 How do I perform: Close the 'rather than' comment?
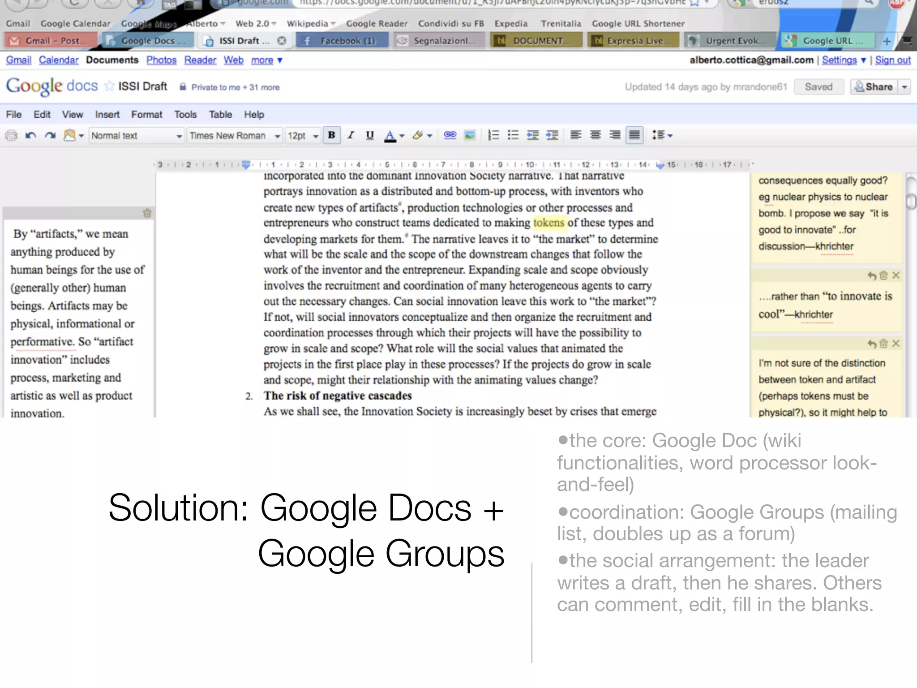click(896, 275)
